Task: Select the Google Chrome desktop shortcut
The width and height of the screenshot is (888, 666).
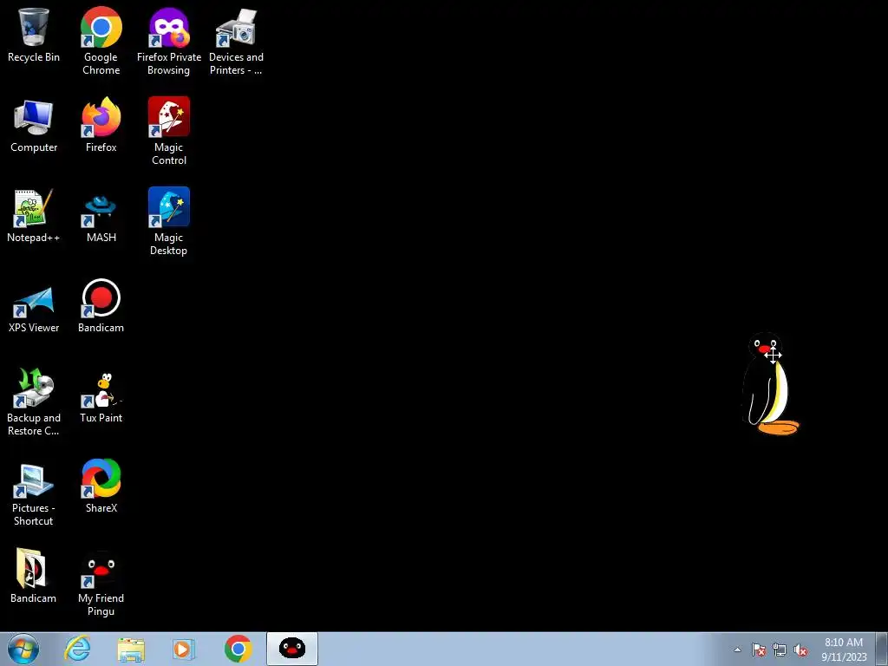Action: [x=101, y=41]
